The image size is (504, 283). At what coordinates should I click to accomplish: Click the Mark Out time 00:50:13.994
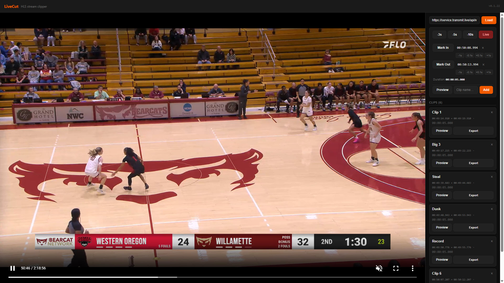click(x=468, y=64)
